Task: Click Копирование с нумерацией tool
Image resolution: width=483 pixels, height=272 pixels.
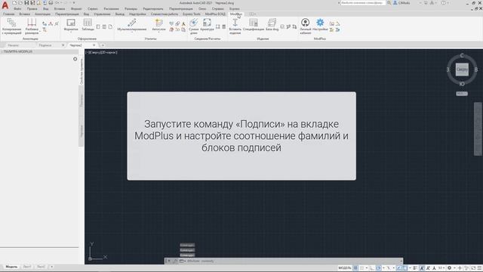Action: (x=12, y=26)
